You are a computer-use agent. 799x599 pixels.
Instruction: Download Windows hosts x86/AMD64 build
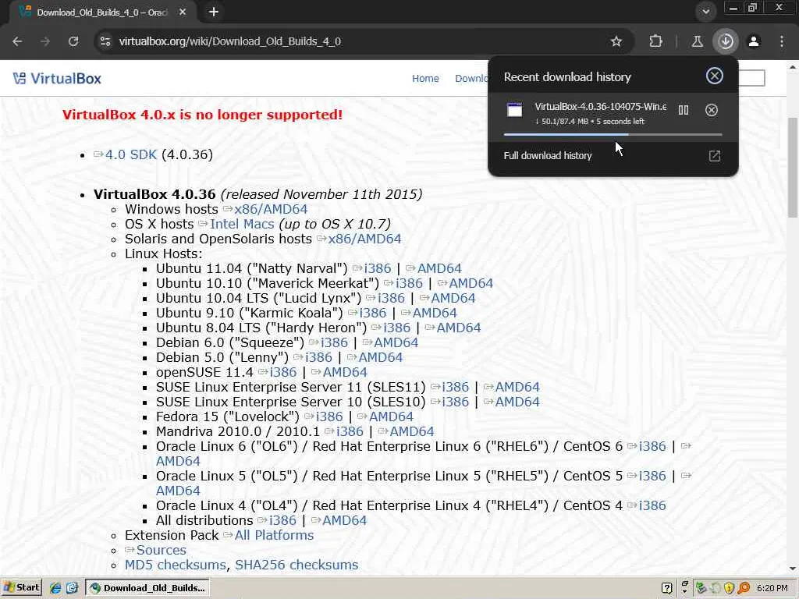coord(271,209)
